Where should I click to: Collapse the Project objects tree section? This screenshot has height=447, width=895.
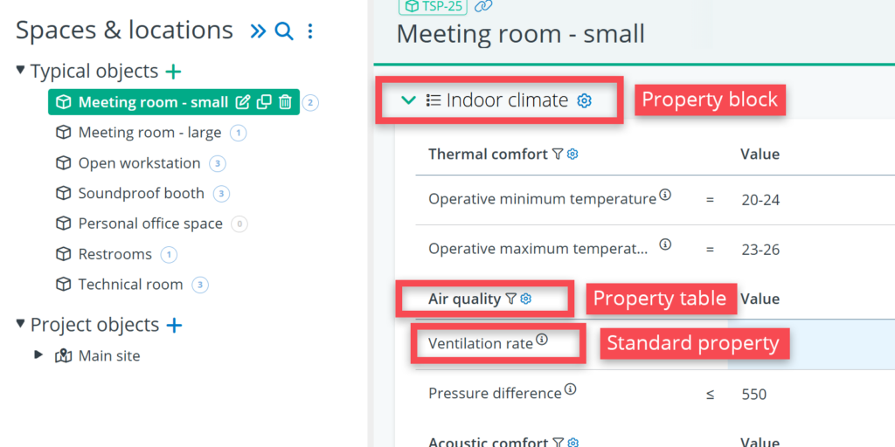[21, 324]
